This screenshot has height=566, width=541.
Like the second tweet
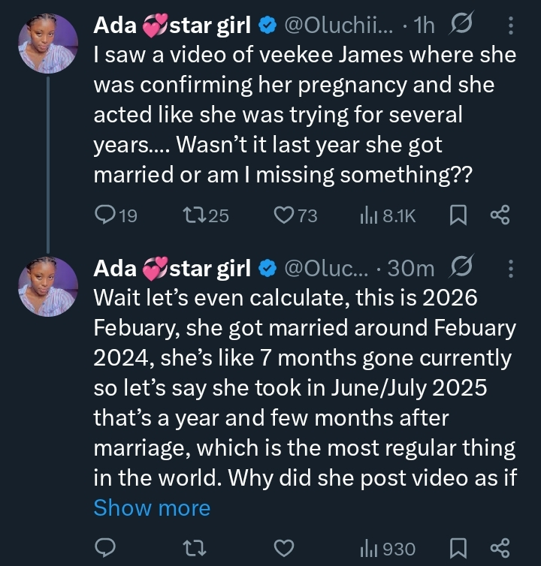[x=283, y=548]
